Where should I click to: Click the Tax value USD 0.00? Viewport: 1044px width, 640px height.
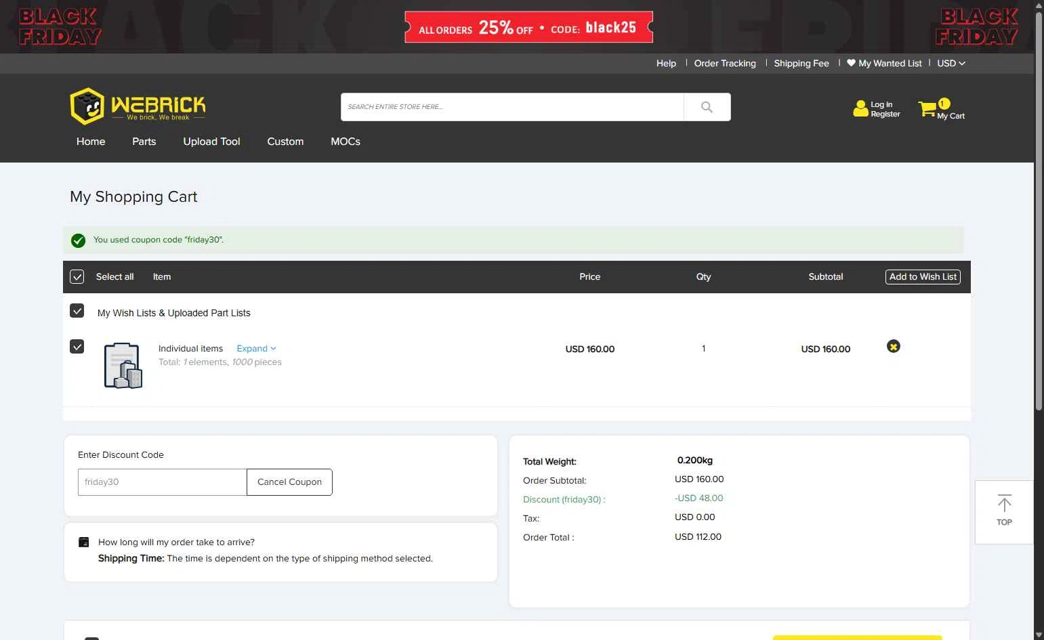coord(694,517)
